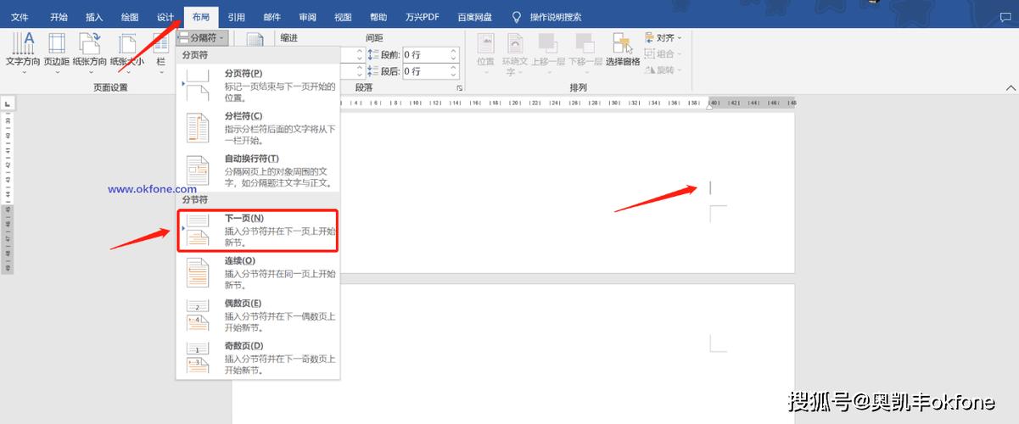
Task: Click the lightbulb 操作说明搜索 search icon
Action: pos(518,16)
